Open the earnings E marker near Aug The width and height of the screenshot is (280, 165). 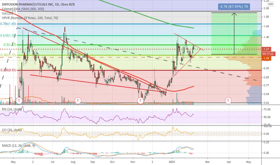tap(78, 100)
